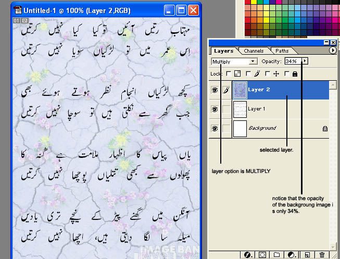340x259 pixels.
Task: Open the Layers palette flyout menu arrow
Action: click(x=332, y=51)
